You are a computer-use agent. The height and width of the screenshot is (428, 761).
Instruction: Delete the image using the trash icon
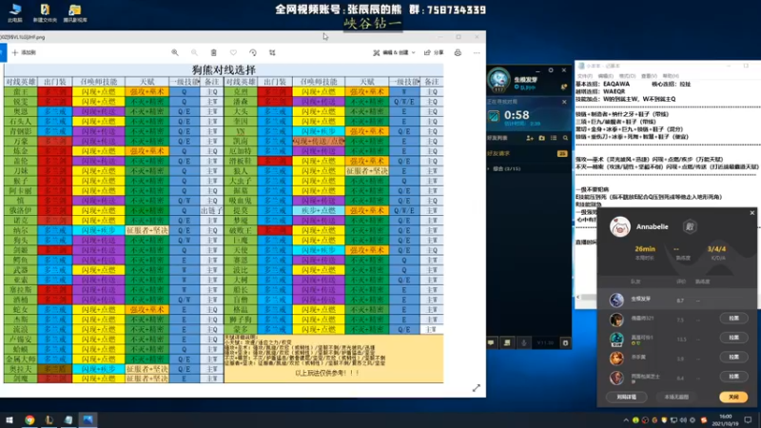click(x=213, y=52)
